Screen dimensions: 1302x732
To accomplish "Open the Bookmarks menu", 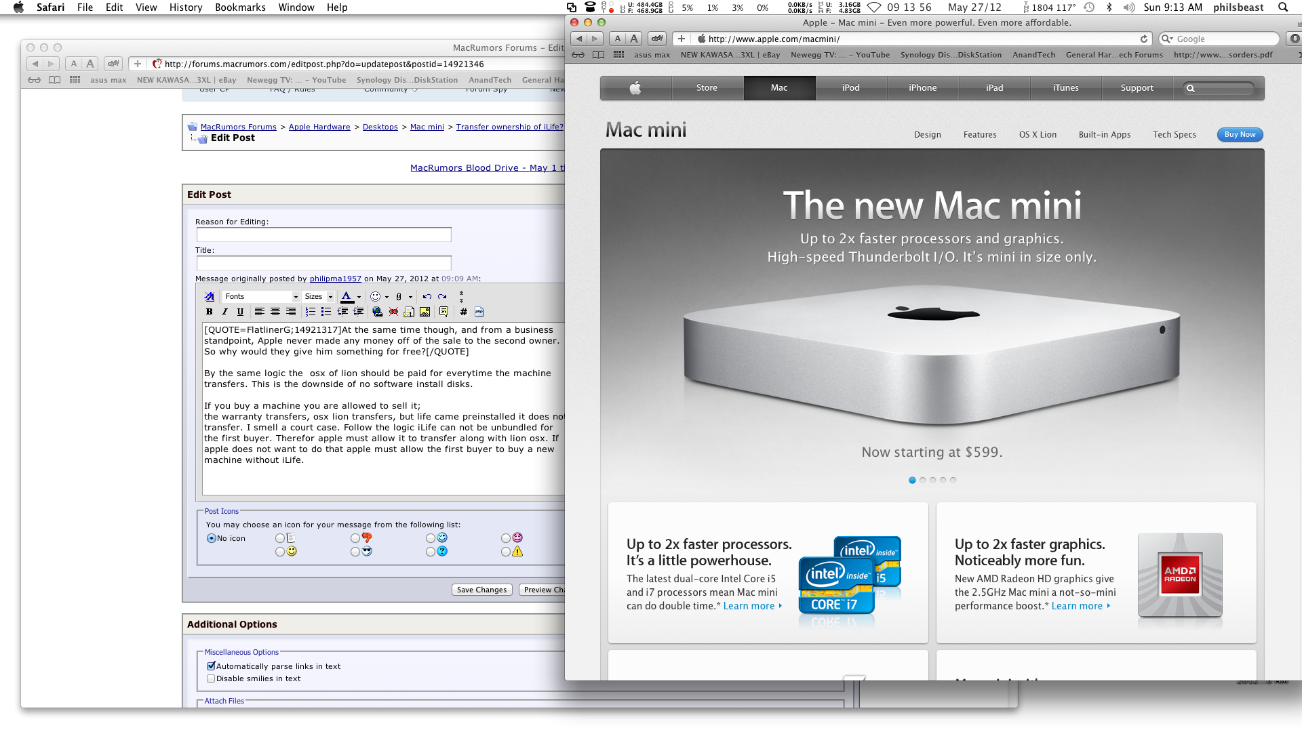I will (240, 7).
